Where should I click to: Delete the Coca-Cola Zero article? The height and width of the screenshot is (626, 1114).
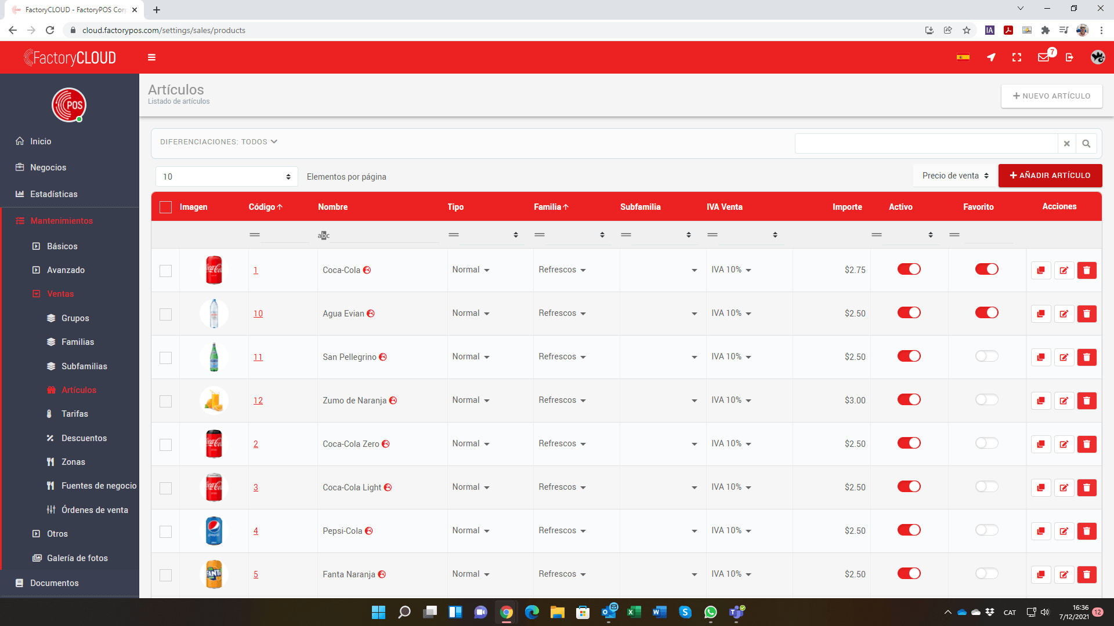1087,444
